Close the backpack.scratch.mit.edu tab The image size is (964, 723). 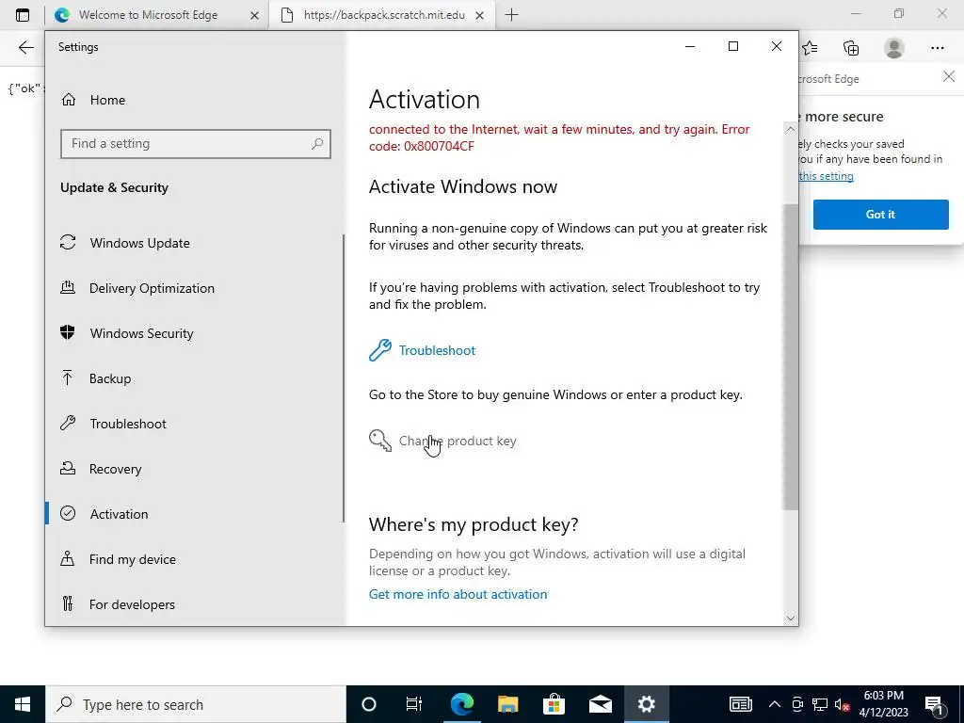[x=479, y=15]
